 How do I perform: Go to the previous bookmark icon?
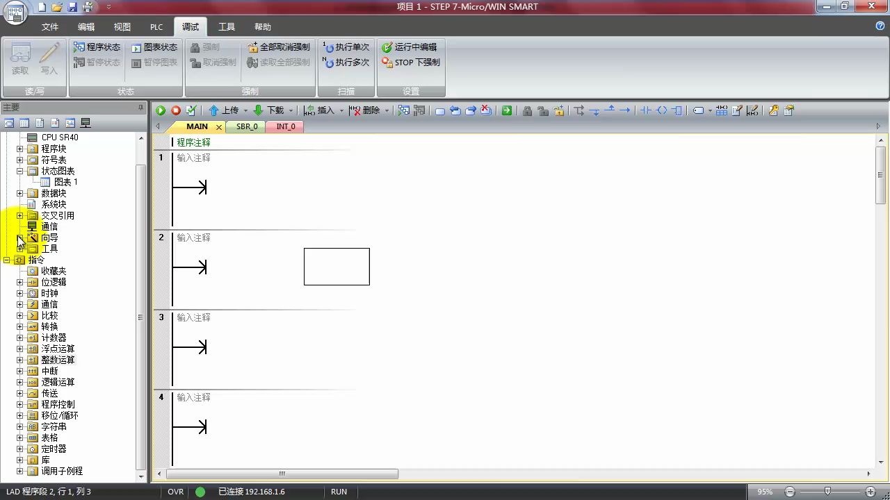pos(455,110)
